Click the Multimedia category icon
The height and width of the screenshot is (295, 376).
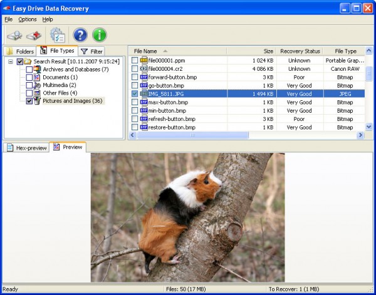(x=37, y=85)
